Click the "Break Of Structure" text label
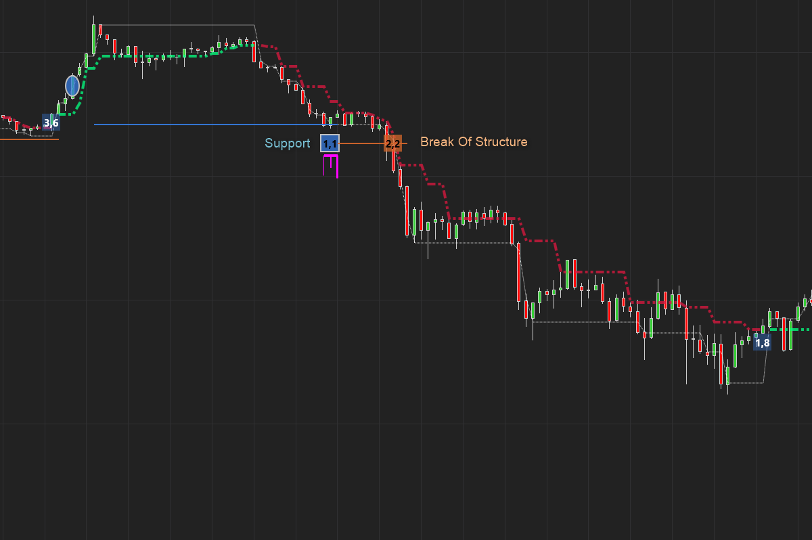This screenshot has width=812, height=540. (x=474, y=142)
